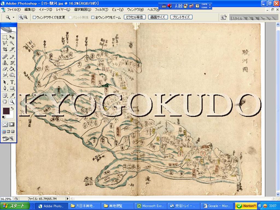Select the Magic Wand tool
This screenshot has width=280, height=210.
tap(12, 43)
